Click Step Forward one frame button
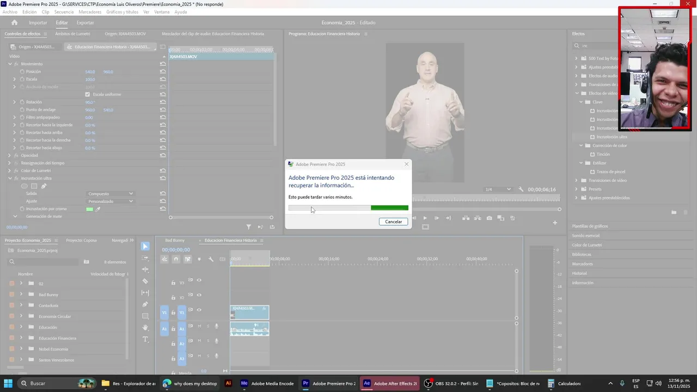The image size is (697, 392). [437, 218]
